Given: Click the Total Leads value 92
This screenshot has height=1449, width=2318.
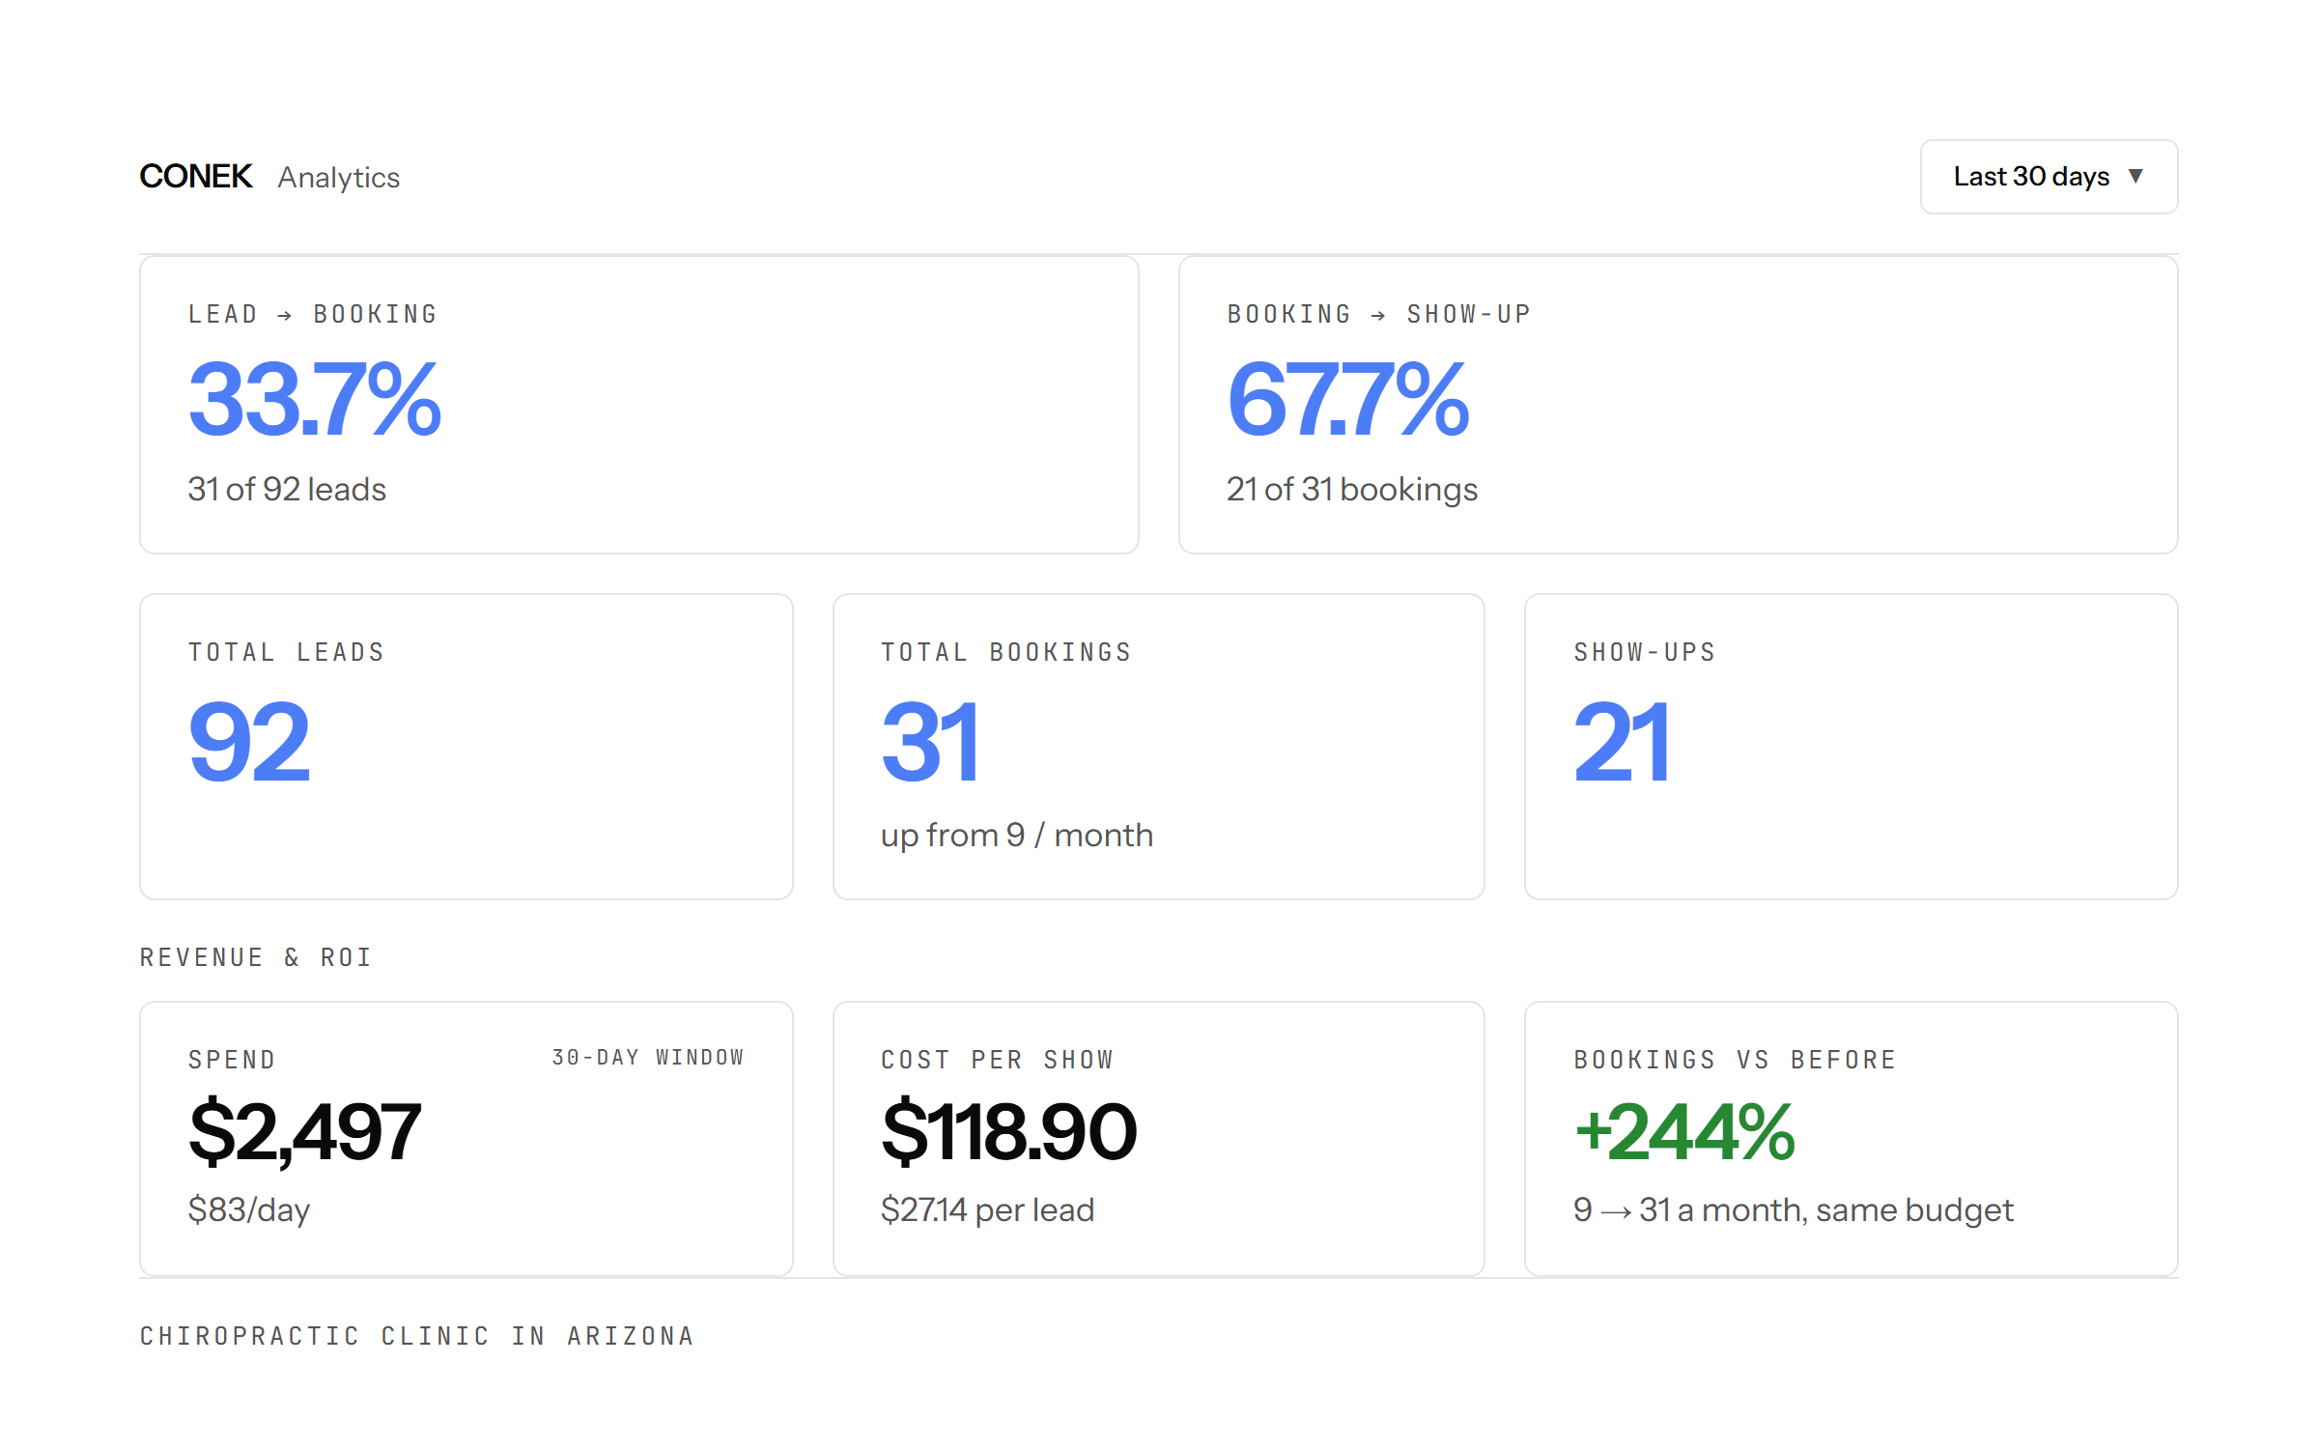Looking at the screenshot, I should pos(249,742).
